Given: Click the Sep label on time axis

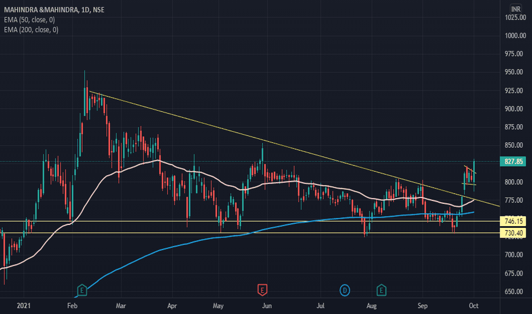Looking at the screenshot, I should point(422,306).
